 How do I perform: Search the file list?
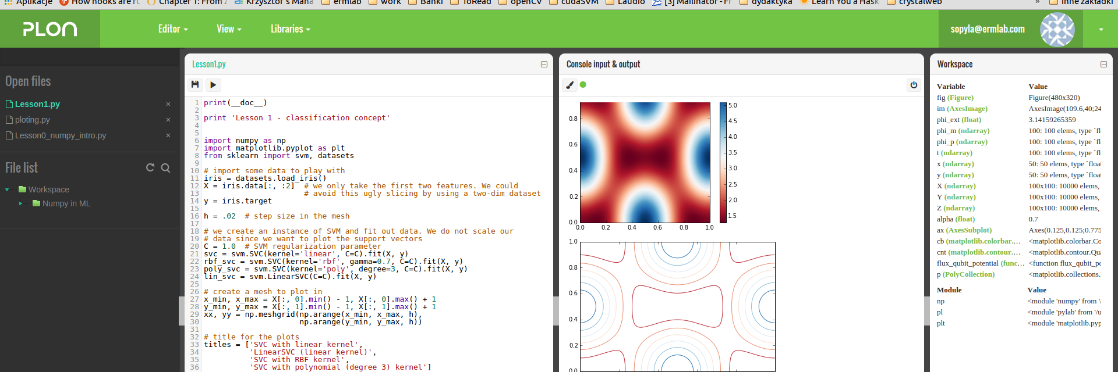165,168
